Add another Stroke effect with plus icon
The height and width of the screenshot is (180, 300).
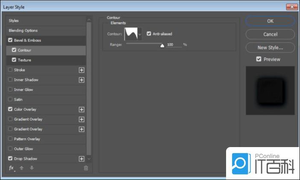click(82, 70)
